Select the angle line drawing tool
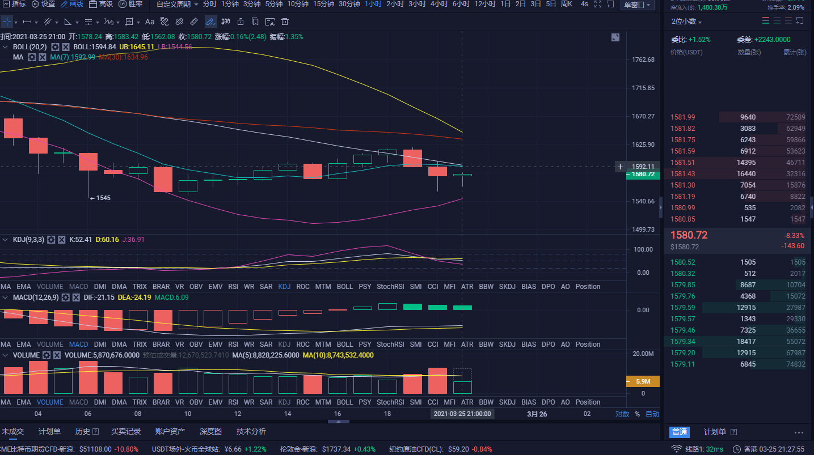 point(68,22)
